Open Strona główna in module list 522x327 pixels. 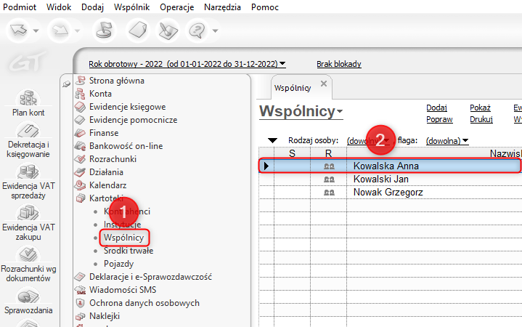tap(116, 81)
